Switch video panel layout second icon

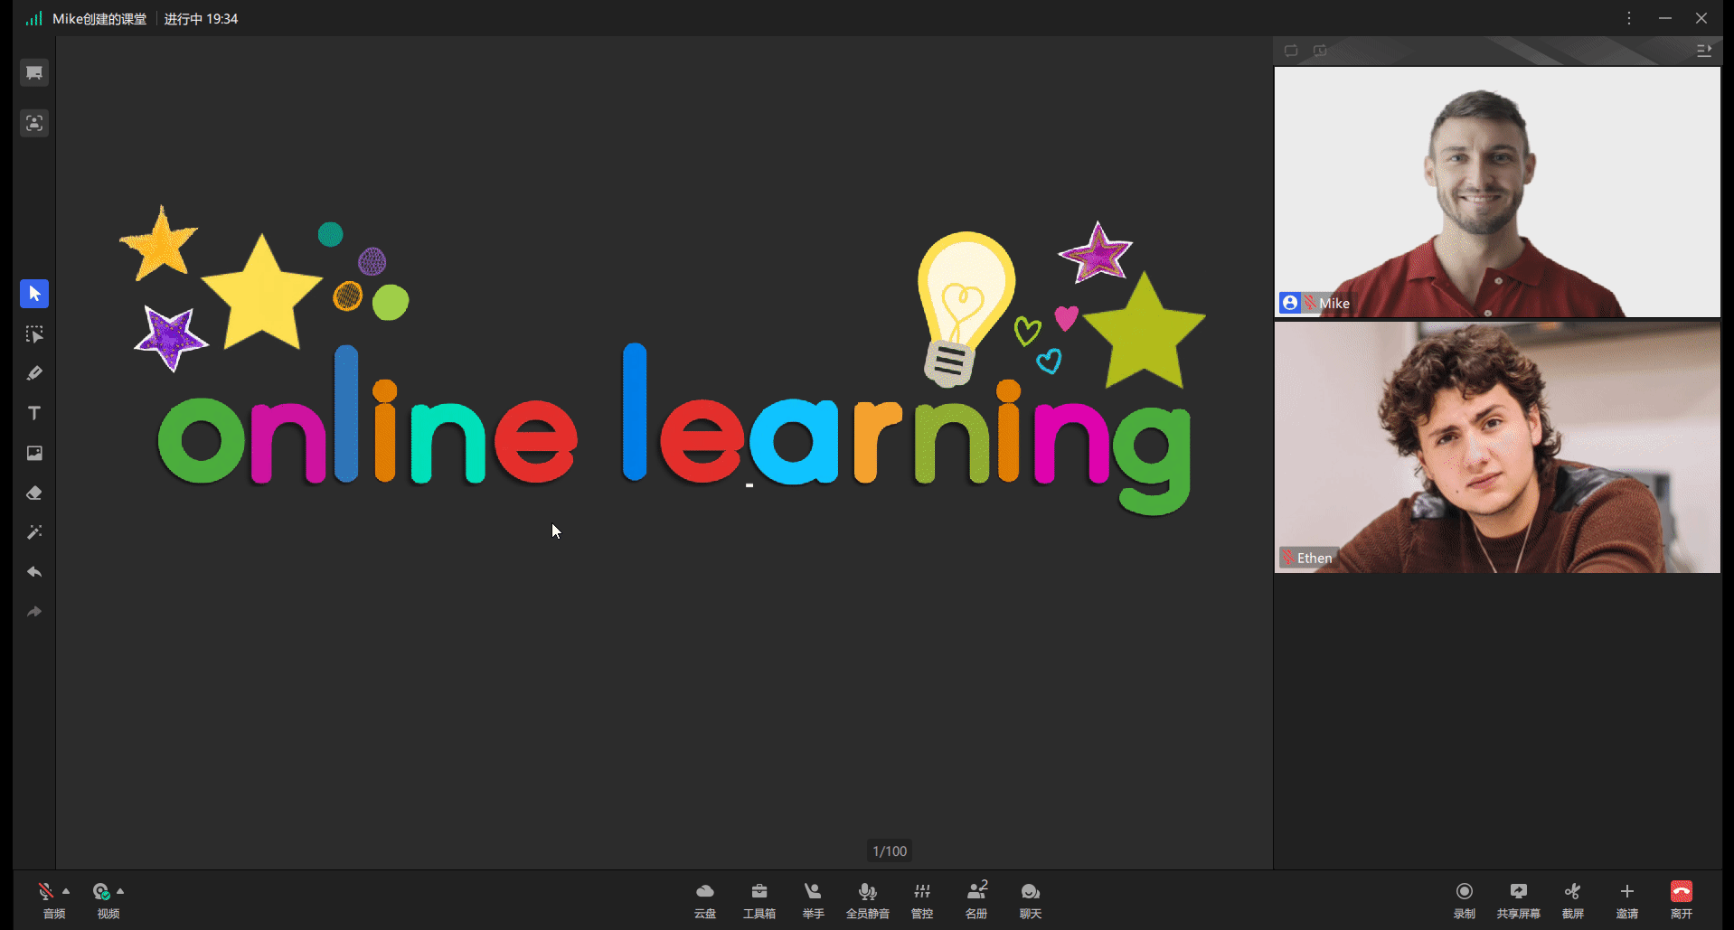point(1320,51)
